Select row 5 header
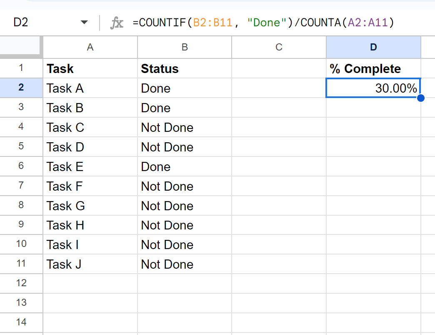This screenshot has width=435, height=335. pyautogui.click(x=21, y=146)
